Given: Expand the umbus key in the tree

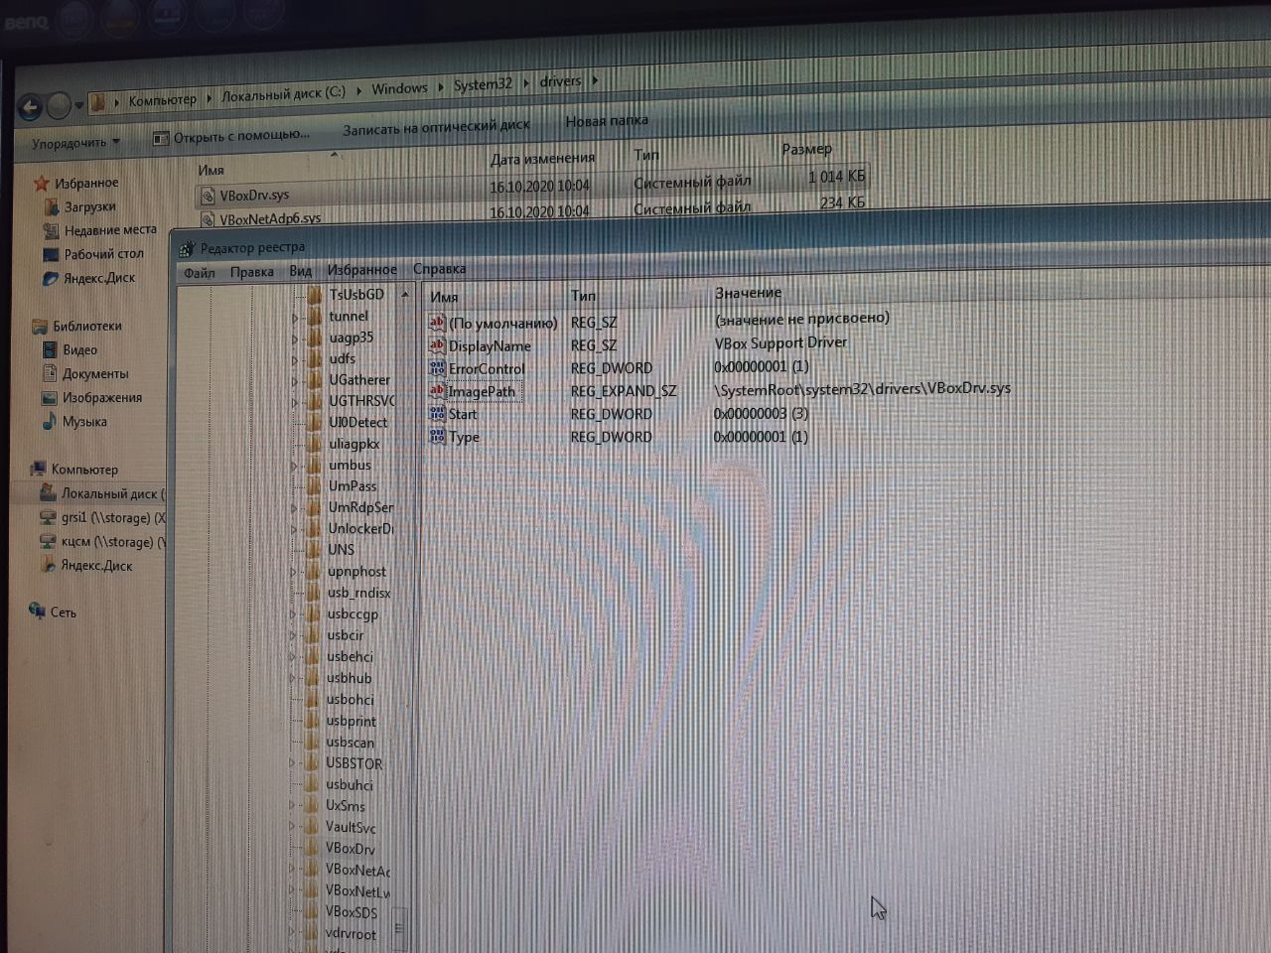Looking at the screenshot, I should tap(294, 467).
